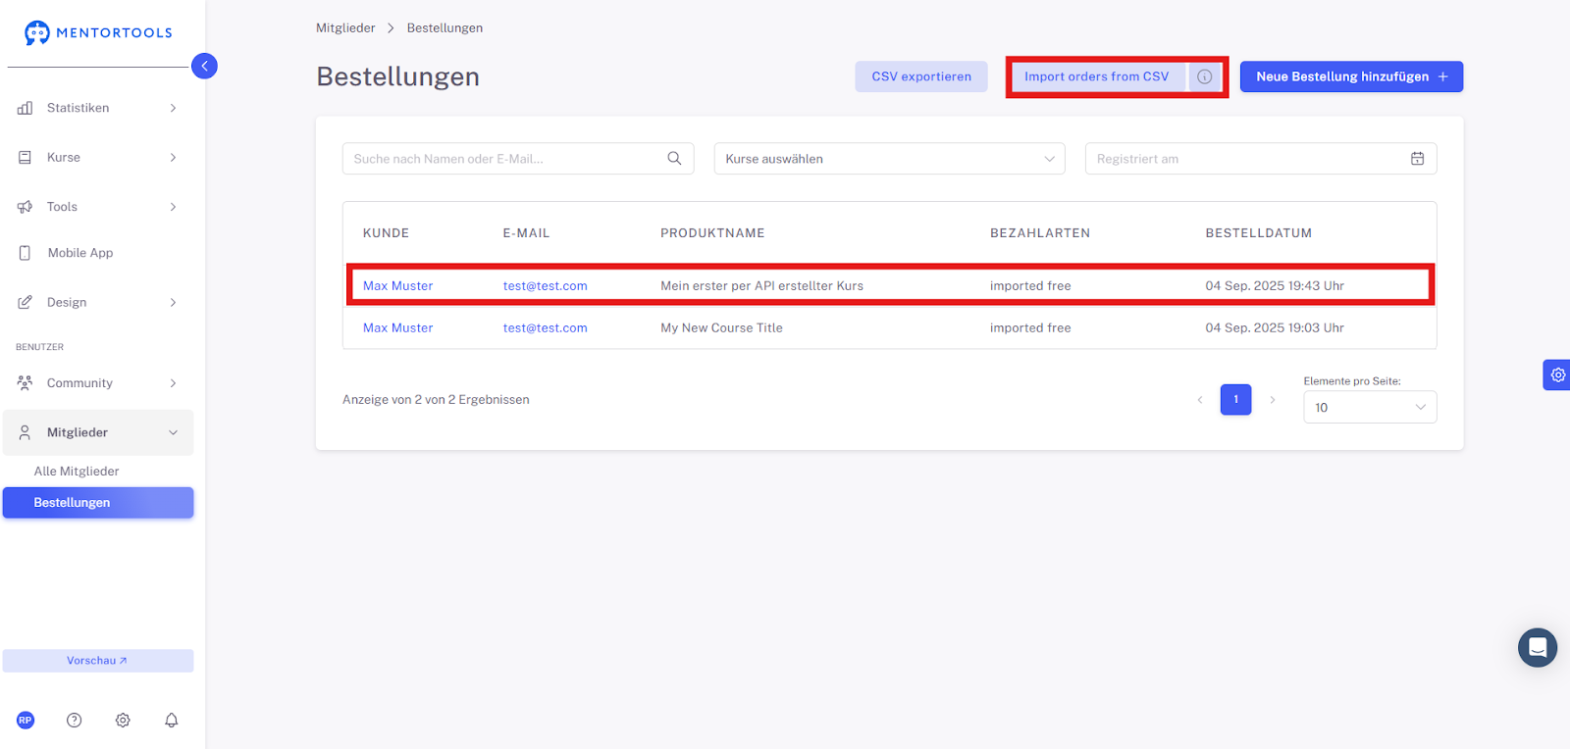Open the Elemente pro Seite dropdown

click(x=1370, y=407)
